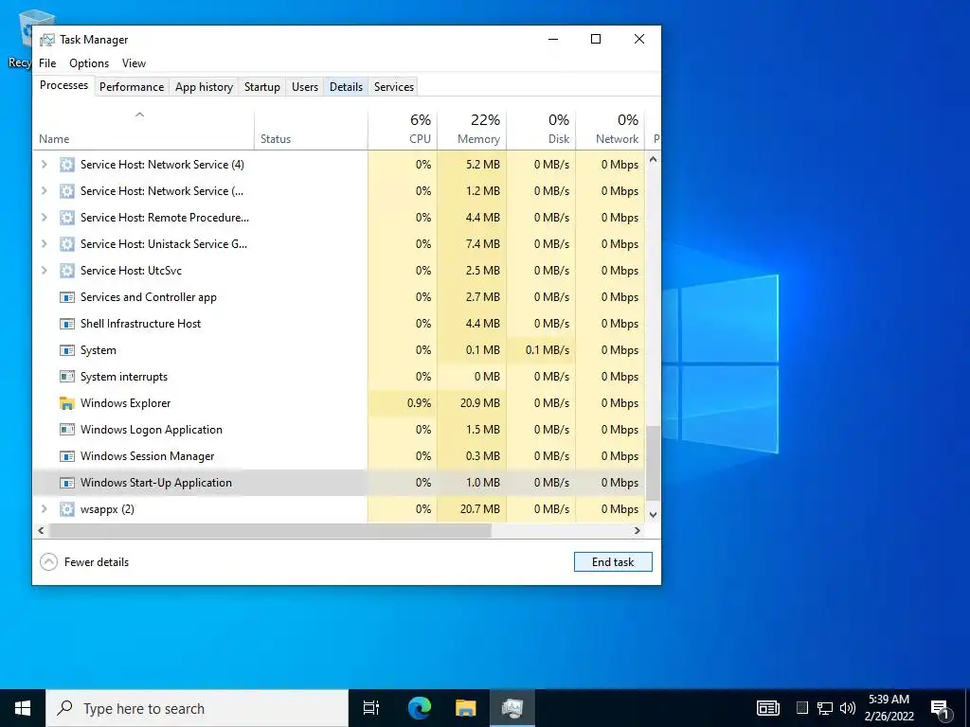This screenshot has height=727, width=970.
Task: Open the notification center icon
Action: click(941, 708)
